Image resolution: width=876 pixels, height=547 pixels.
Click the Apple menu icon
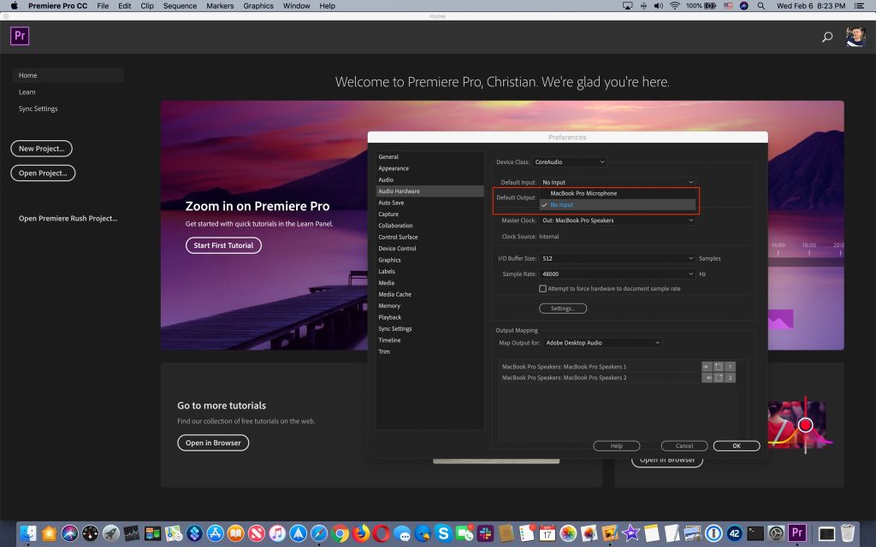14,6
